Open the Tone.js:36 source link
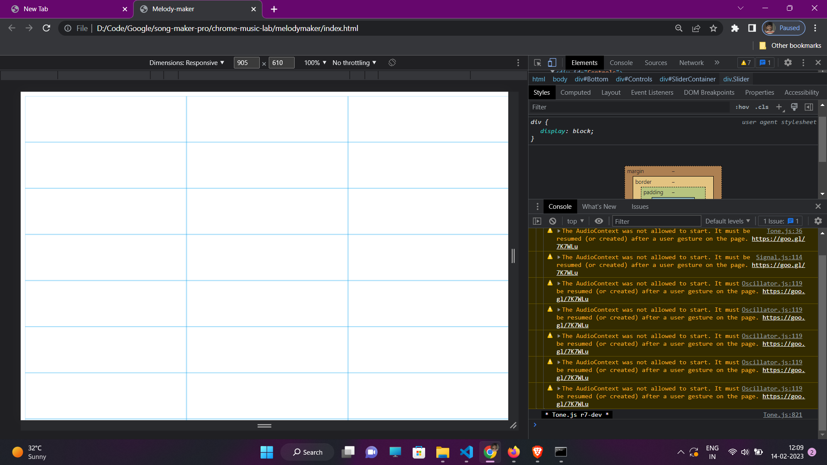This screenshot has height=465, width=827. coord(784,231)
